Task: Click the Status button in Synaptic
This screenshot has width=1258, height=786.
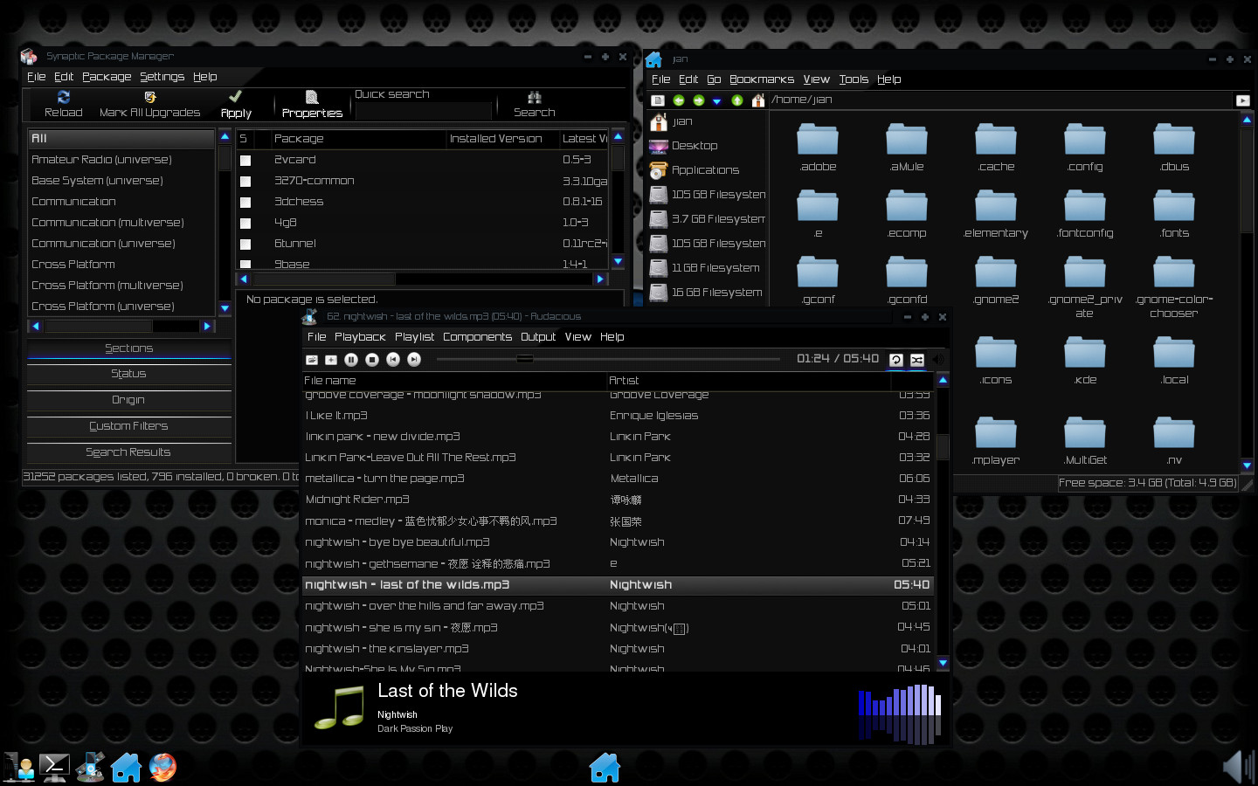Action: (x=129, y=374)
